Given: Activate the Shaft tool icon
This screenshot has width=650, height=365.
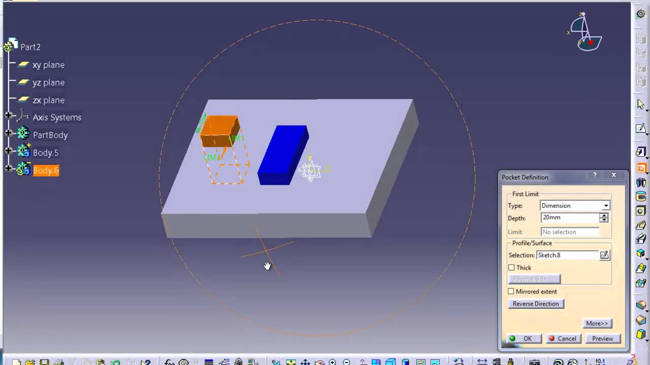Looking at the screenshot, I should tap(641, 182).
